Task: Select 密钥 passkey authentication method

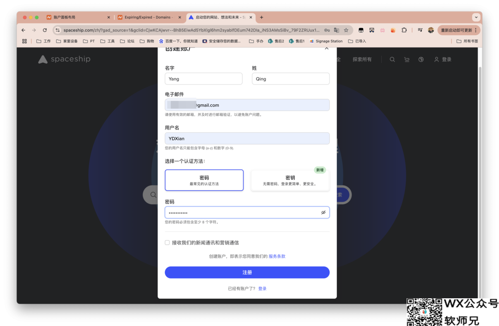Action: (x=290, y=180)
